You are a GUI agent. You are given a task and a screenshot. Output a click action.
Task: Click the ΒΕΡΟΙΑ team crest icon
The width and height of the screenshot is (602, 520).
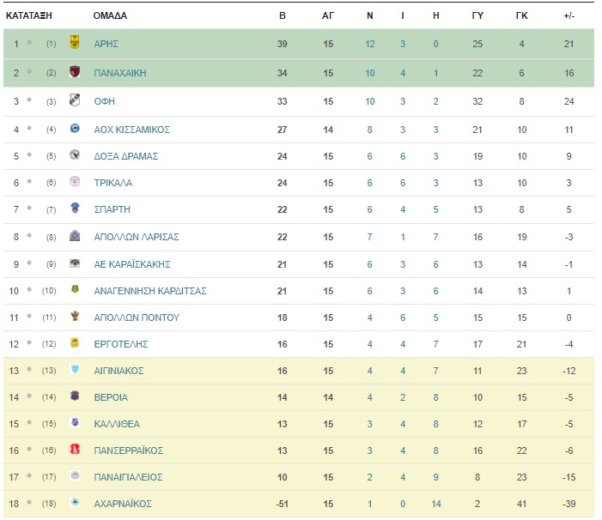click(x=75, y=396)
